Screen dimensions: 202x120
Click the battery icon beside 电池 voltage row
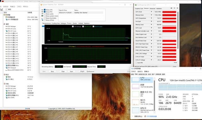(x=6, y=77)
